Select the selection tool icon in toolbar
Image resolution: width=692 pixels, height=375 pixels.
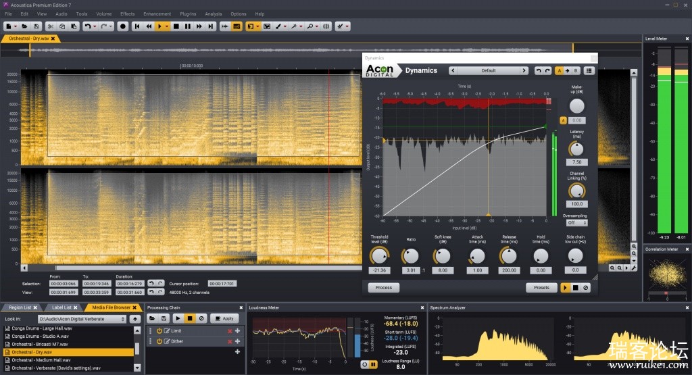[250, 26]
